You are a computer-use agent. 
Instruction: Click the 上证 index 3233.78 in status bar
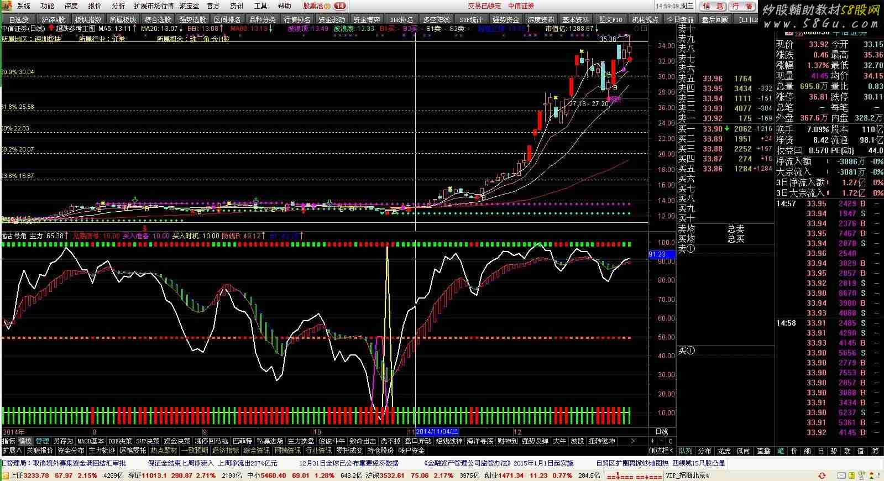29,475
